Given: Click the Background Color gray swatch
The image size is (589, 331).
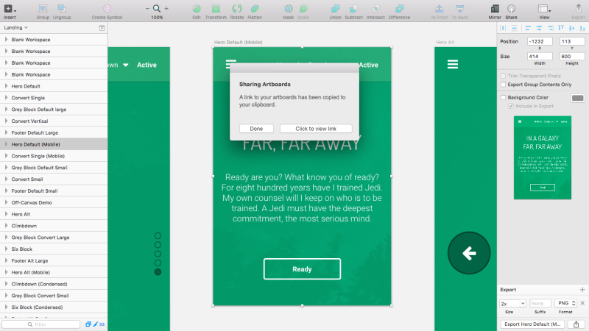Looking at the screenshot, I should coord(578,98).
